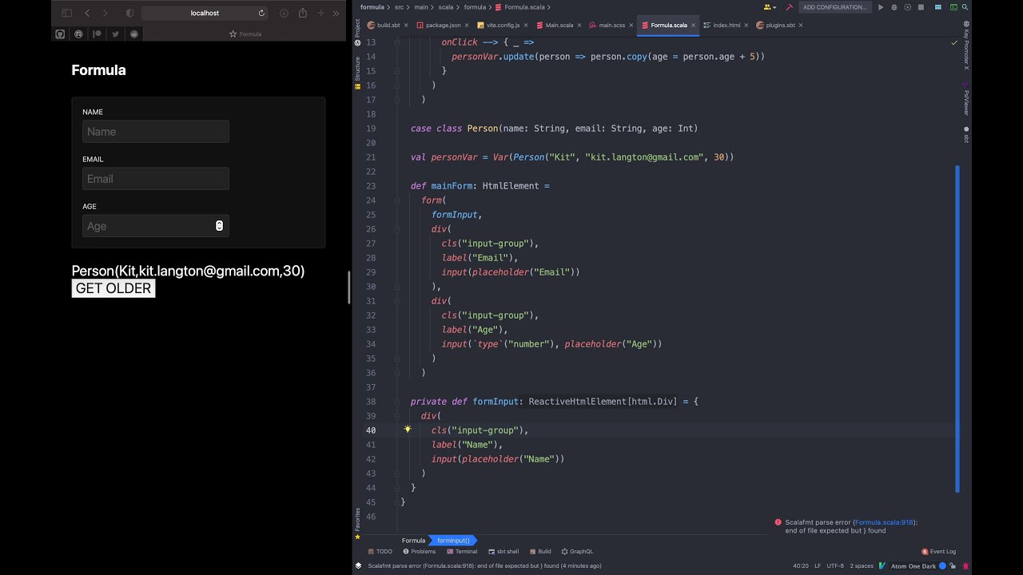Collapse fold at line 26 div
Image resolution: width=1023 pixels, height=575 pixels.
coord(397,229)
